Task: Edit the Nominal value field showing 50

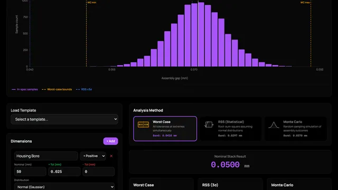Action: [x=30, y=172]
